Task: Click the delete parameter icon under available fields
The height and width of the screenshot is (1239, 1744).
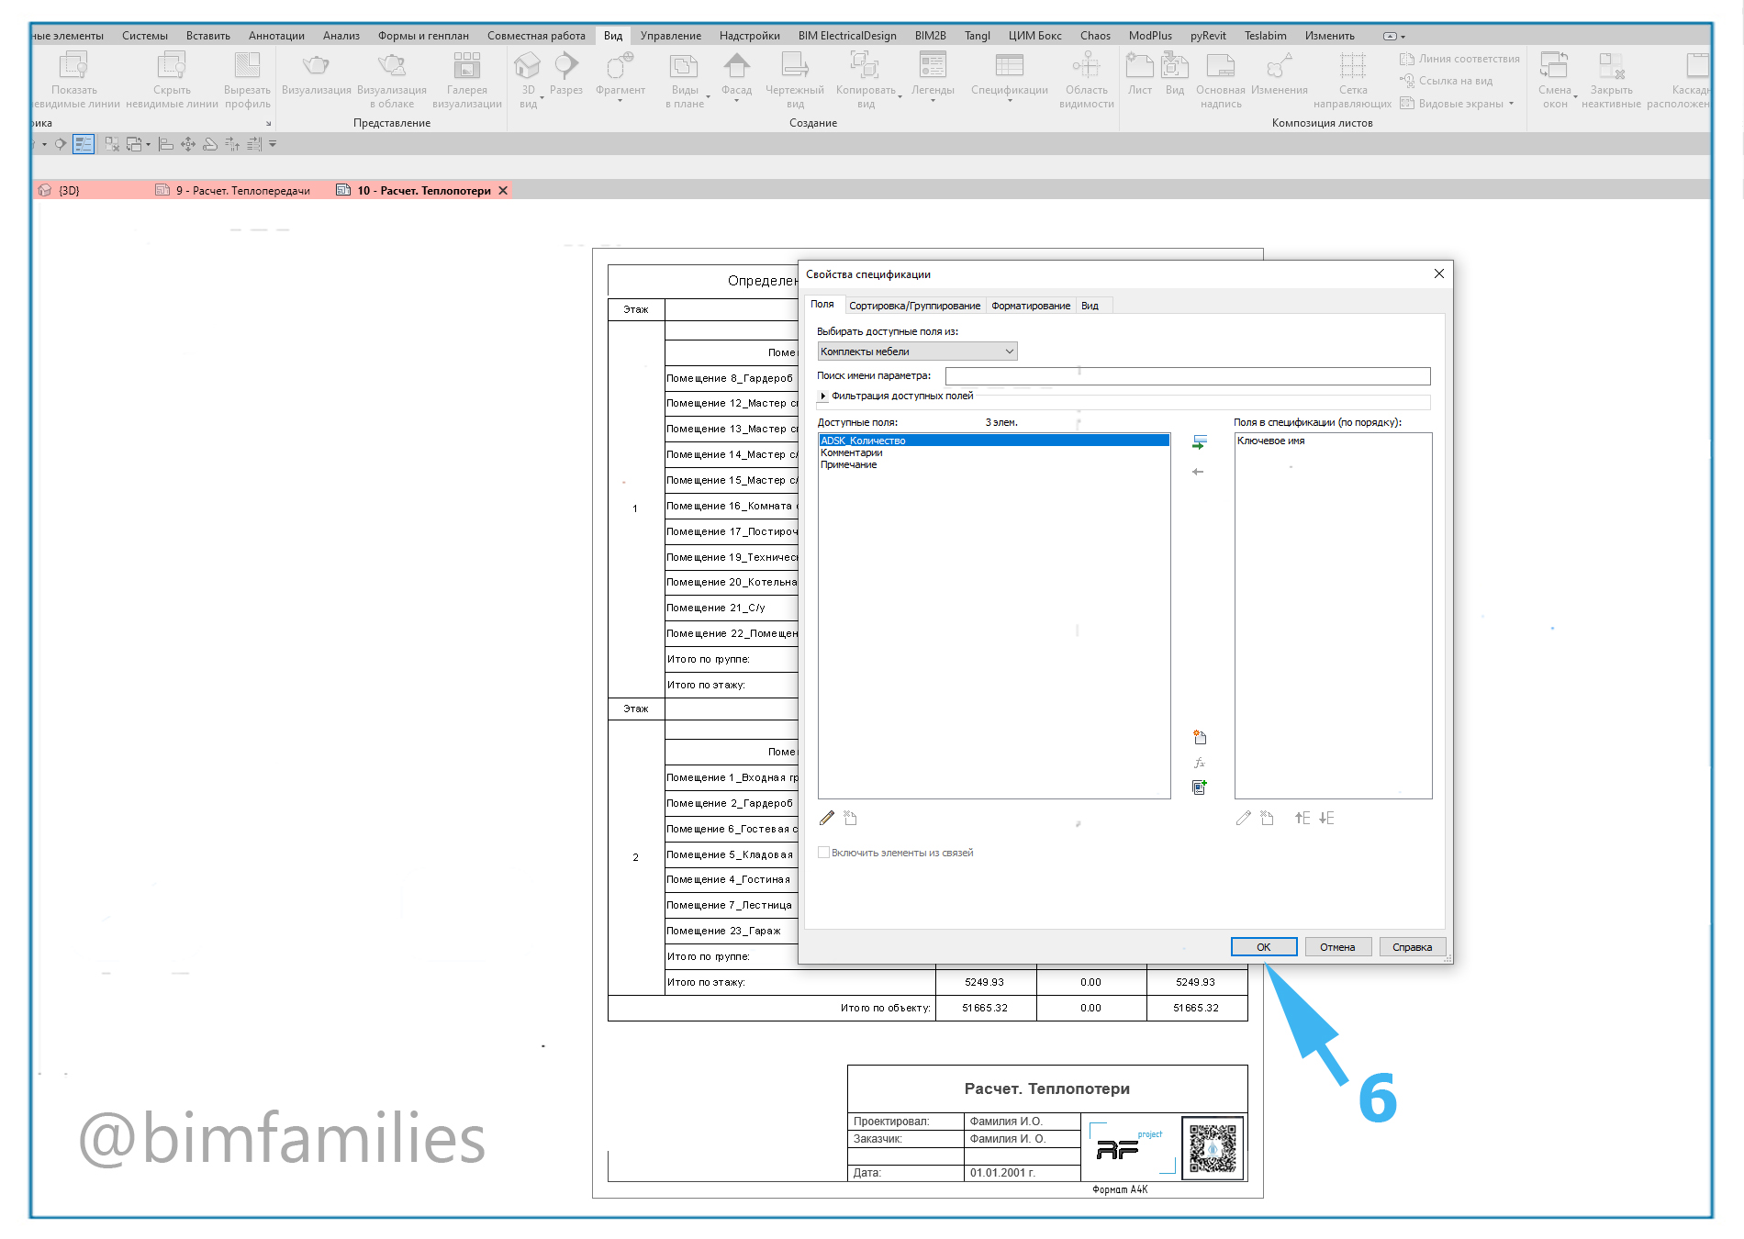Action: coord(850,818)
